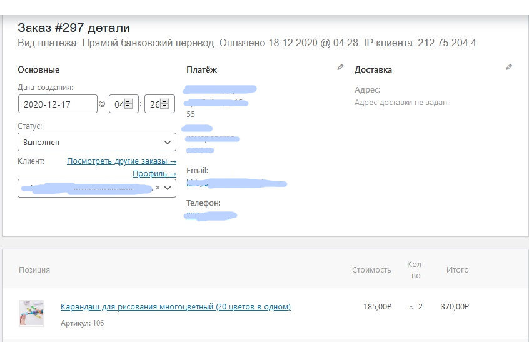
Task: Click the Итого column header
Action: pyautogui.click(x=457, y=270)
